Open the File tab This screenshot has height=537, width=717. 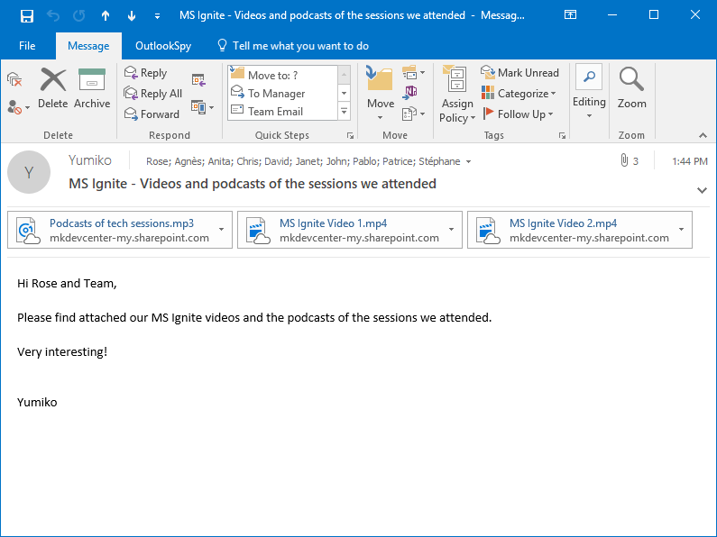pyautogui.click(x=27, y=46)
